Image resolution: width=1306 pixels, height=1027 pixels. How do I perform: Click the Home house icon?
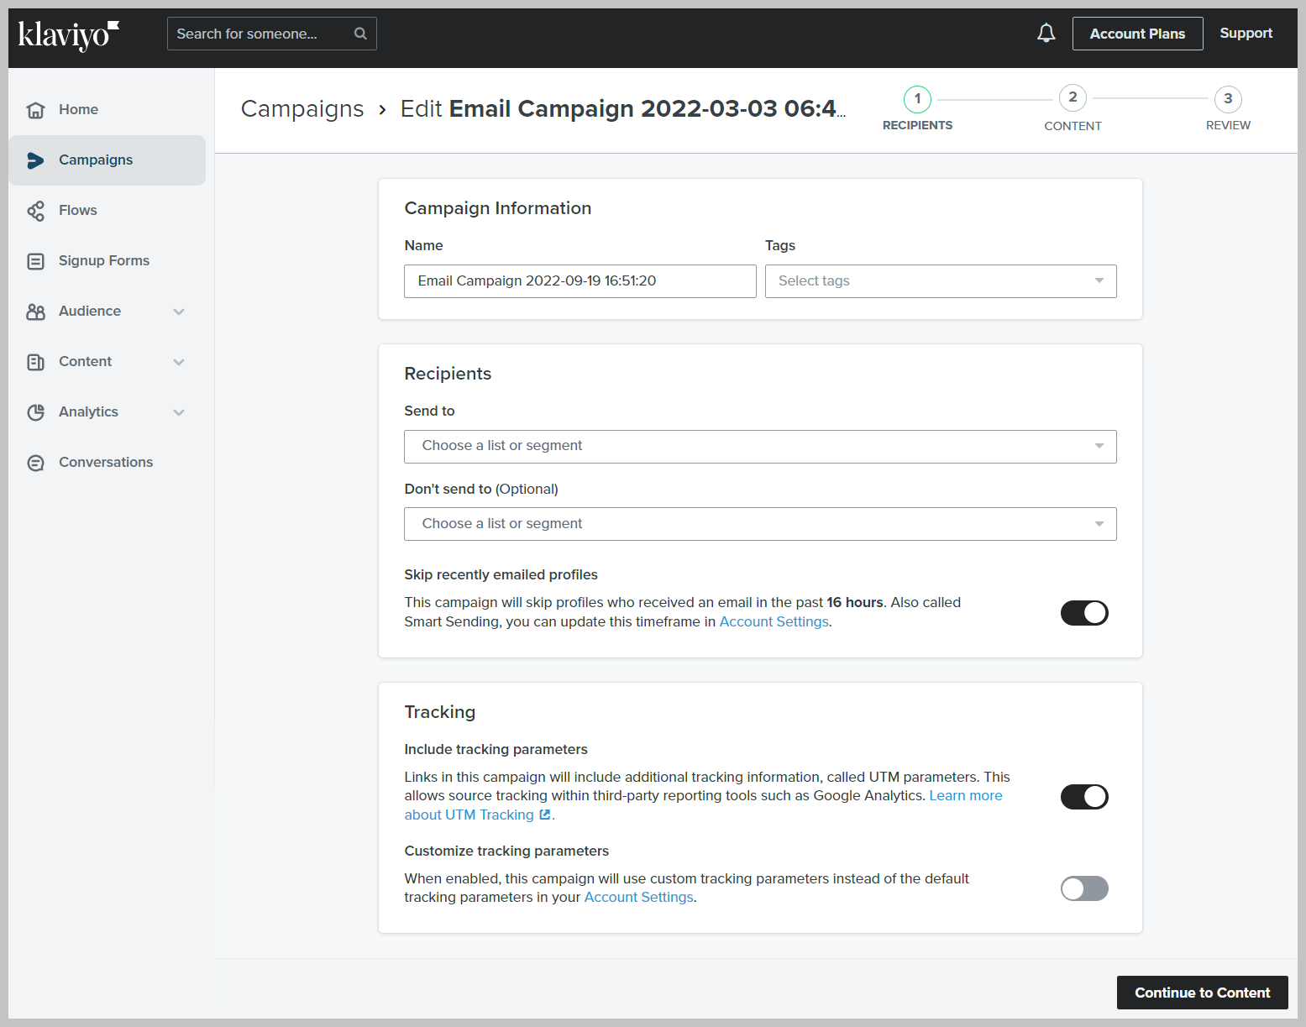tap(35, 110)
